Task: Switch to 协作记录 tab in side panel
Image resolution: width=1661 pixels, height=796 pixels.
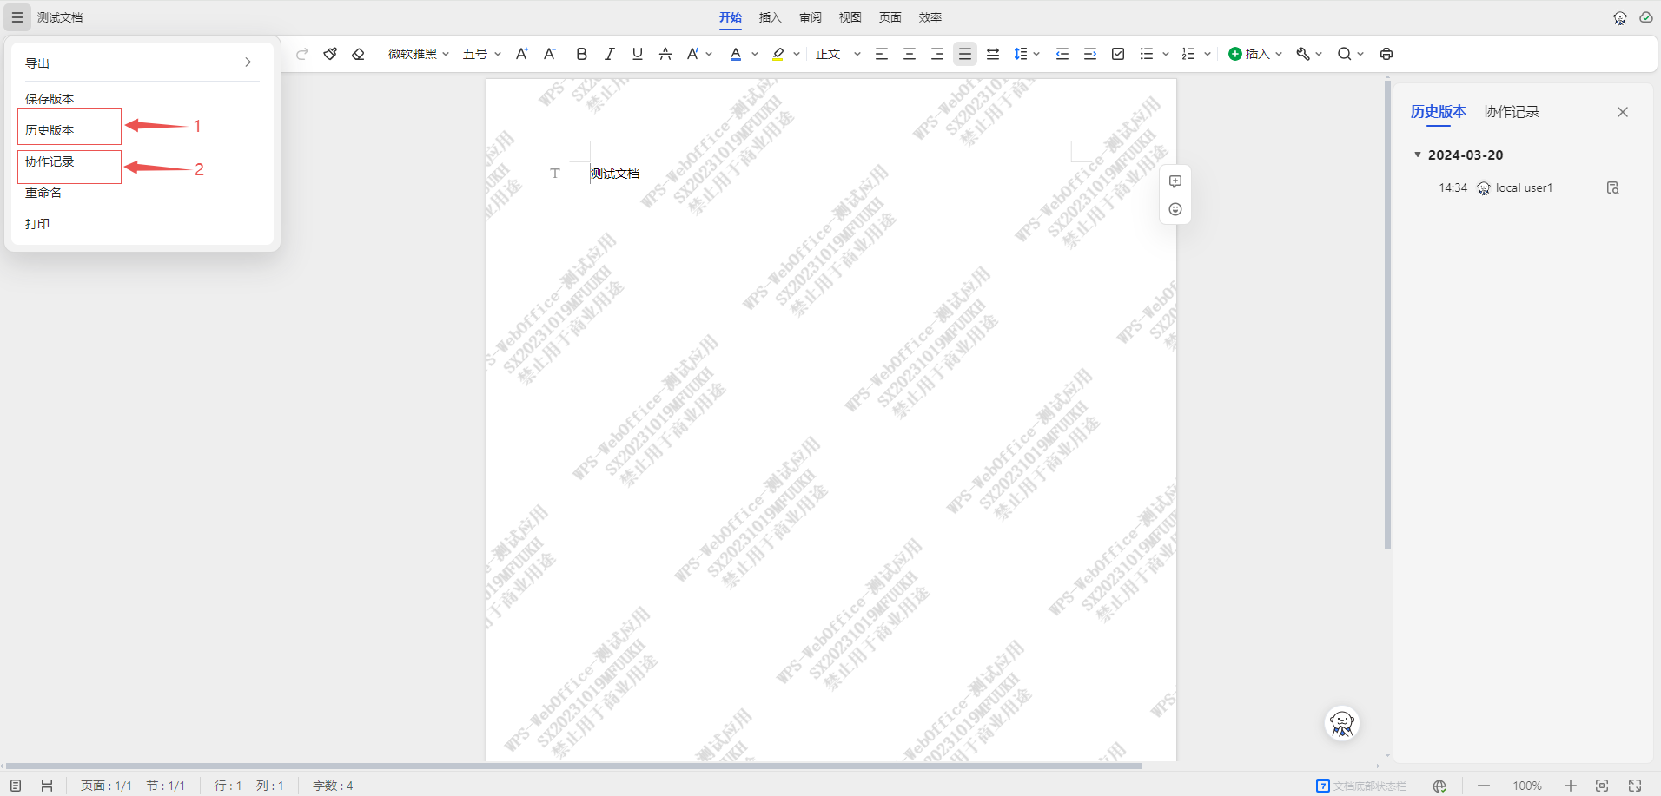Action: click(1512, 112)
